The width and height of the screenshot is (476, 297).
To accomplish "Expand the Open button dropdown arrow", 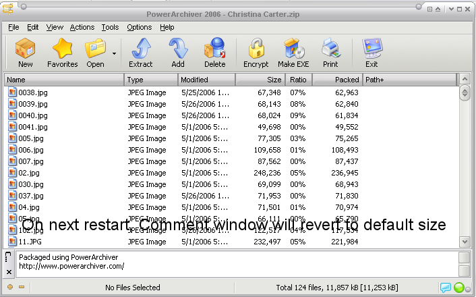I will pos(114,53).
